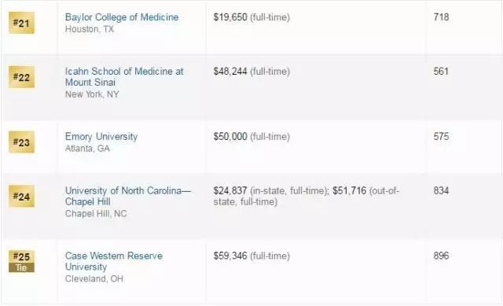Click the enrollment figure 834

[441, 190]
